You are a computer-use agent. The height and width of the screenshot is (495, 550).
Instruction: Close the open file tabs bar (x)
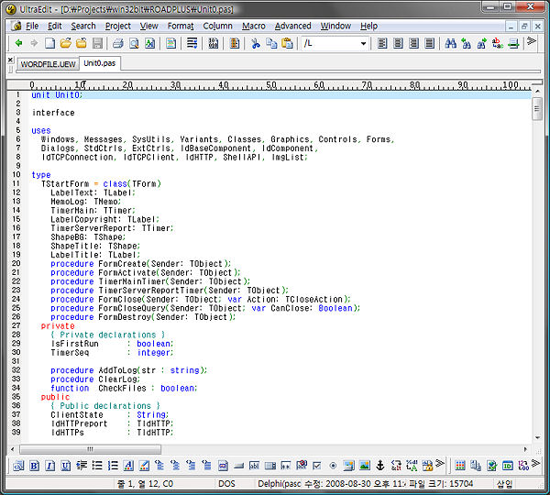(10, 60)
